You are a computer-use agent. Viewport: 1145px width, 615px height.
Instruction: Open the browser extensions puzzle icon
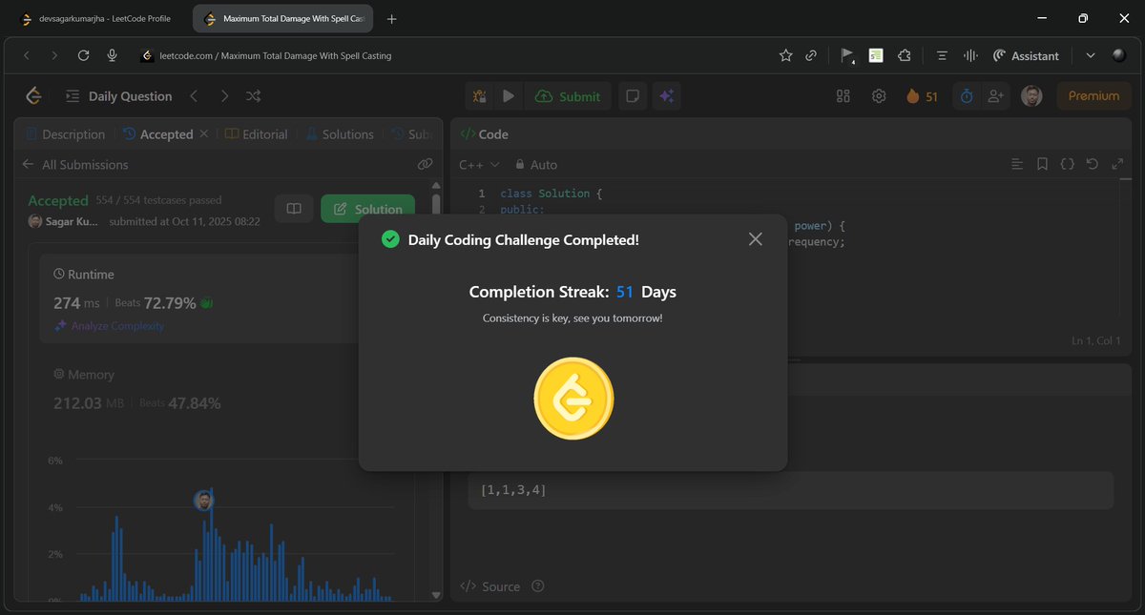(x=905, y=55)
